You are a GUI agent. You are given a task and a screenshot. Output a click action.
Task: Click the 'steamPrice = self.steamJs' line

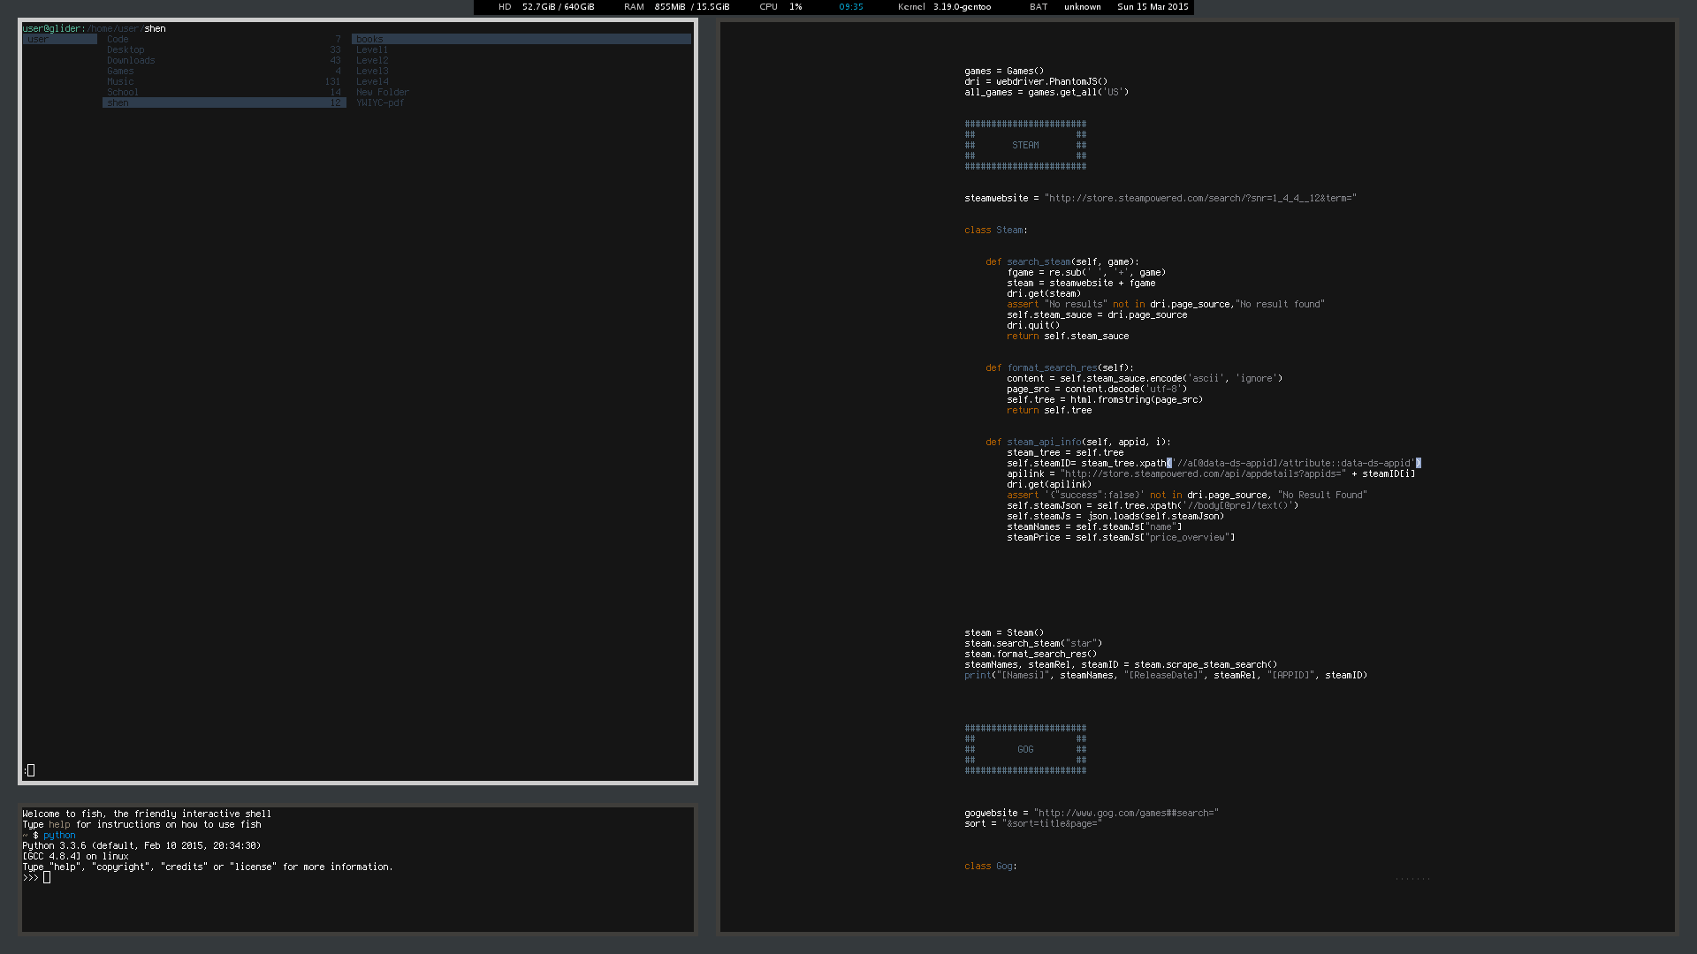(x=1121, y=537)
